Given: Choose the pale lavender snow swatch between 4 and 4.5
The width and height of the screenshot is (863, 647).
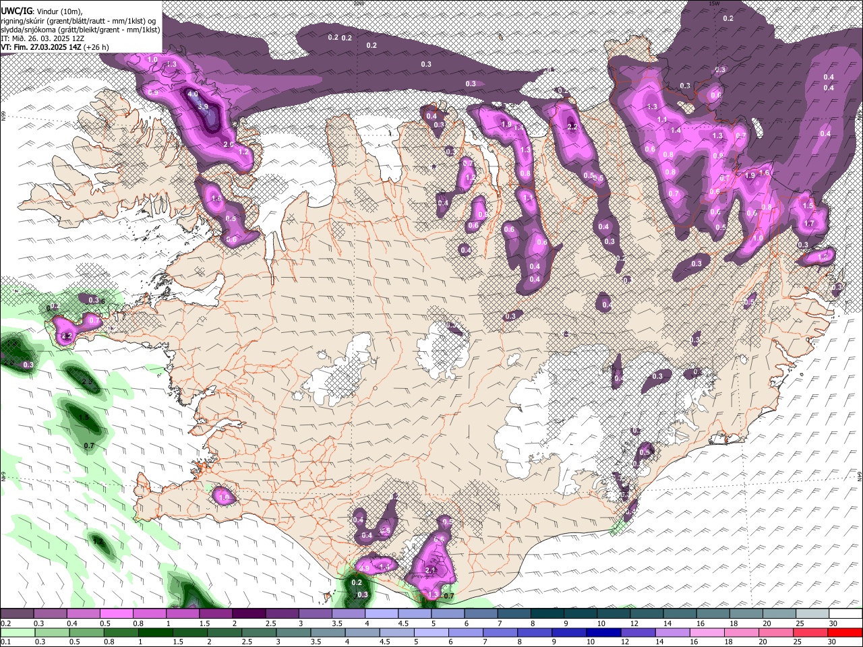Looking at the screenshot, I should [x=382, y=613].
